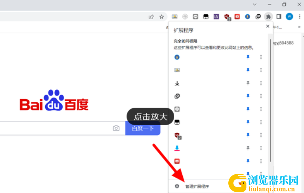
Task: Select the speech-bubble extension in the list
Action: [x=177, y=109]
